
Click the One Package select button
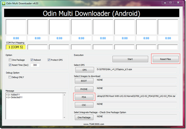coord(84,117)
